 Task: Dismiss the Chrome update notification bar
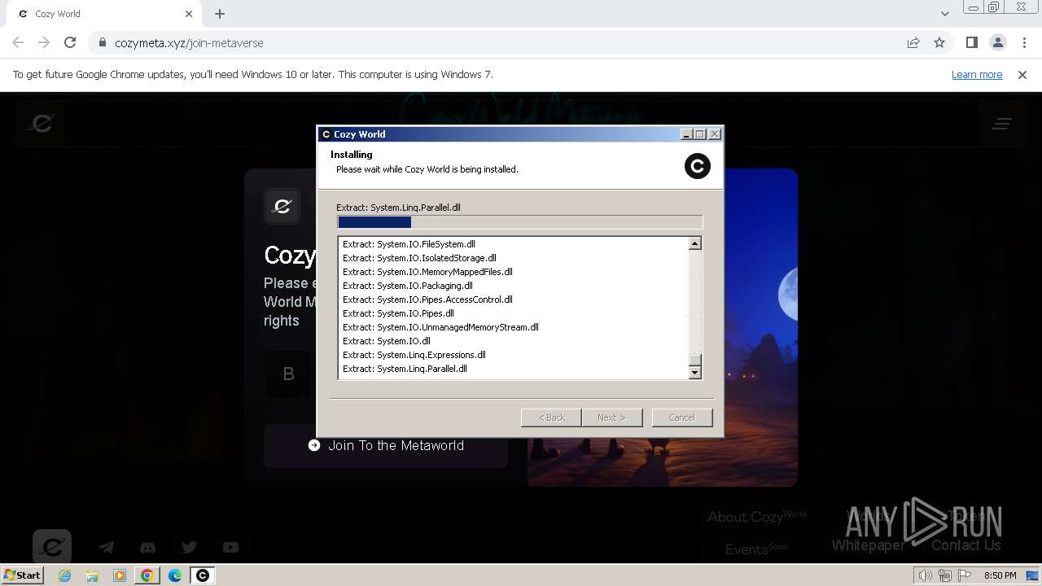click(1022, 74)
